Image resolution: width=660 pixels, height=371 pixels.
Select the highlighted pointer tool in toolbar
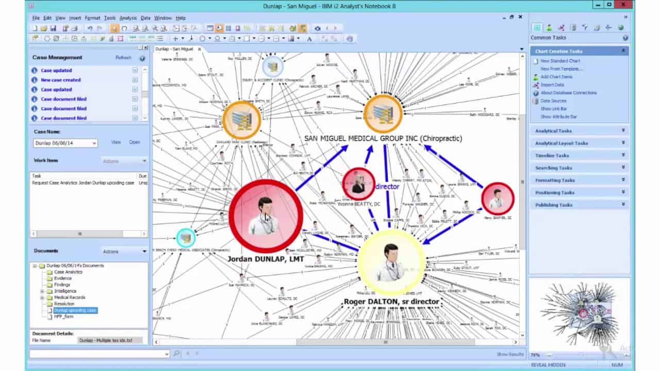point(114,28)
